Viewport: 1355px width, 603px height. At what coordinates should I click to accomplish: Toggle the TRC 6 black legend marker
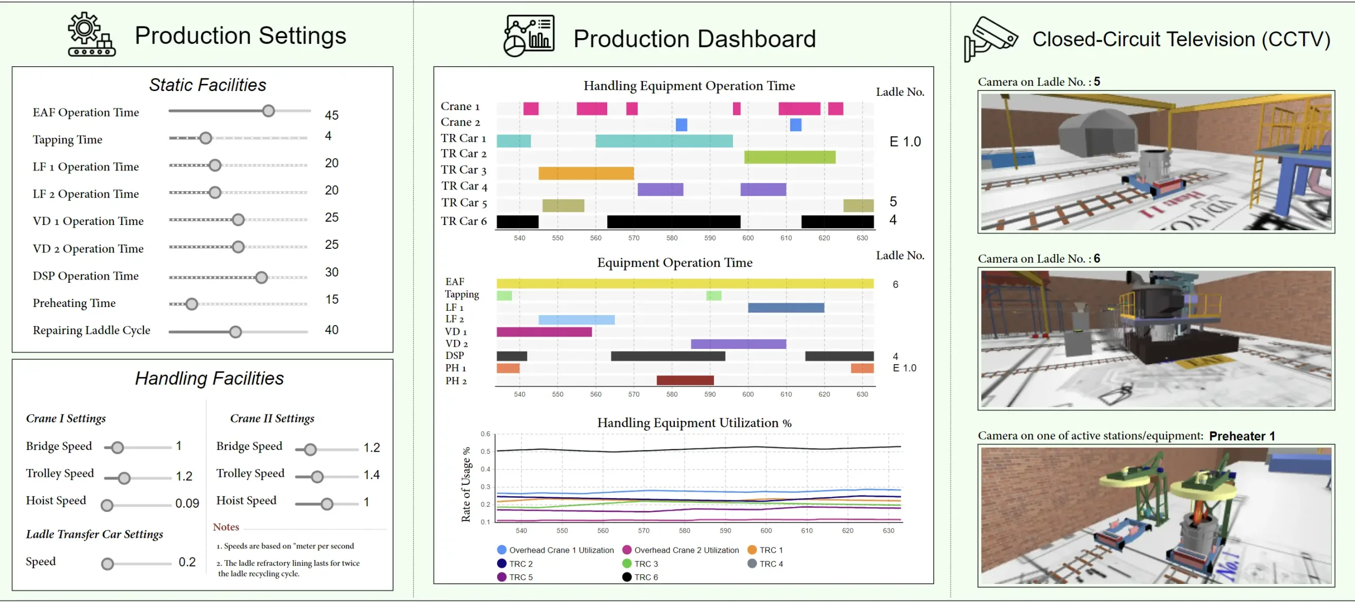pyautogui.click(x=627, y=577)
